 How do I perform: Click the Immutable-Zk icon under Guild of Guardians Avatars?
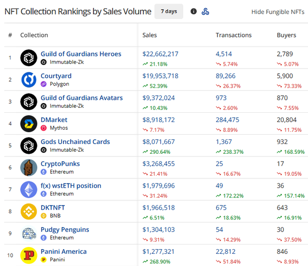coord(44,106)
